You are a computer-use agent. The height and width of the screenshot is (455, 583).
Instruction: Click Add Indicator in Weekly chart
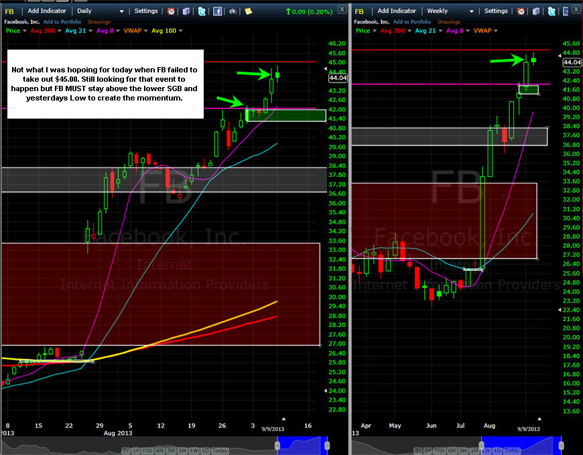click(x=397, y=11)
